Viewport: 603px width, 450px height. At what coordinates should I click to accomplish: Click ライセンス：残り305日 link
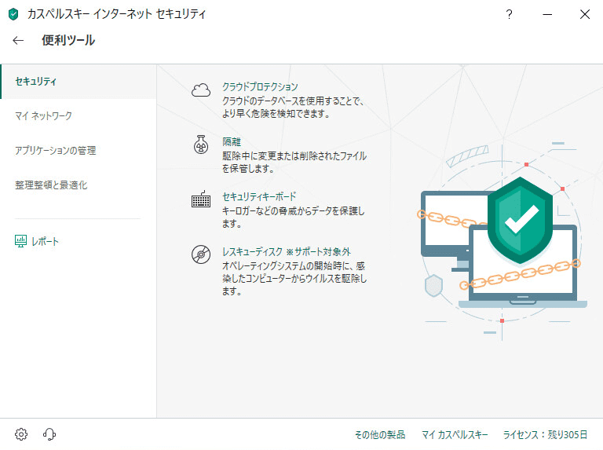click(x=546, y=434)
